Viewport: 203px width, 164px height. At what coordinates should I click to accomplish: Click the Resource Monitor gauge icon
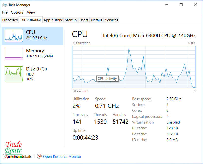(39, 156)
